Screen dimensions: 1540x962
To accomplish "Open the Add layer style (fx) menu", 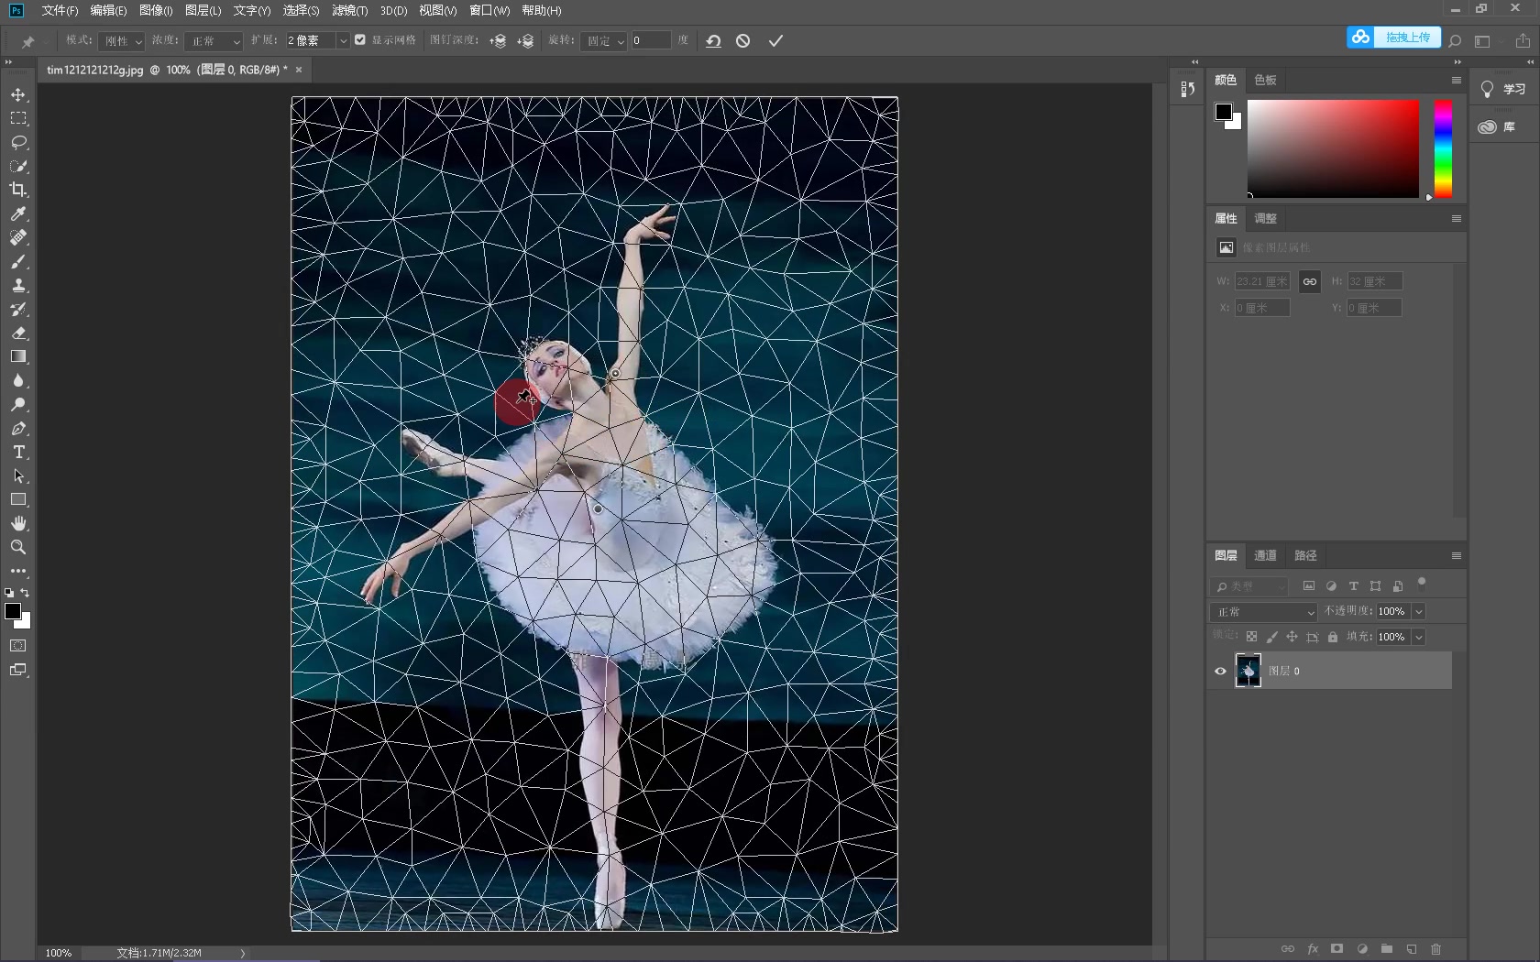I will coord(1313,950).
